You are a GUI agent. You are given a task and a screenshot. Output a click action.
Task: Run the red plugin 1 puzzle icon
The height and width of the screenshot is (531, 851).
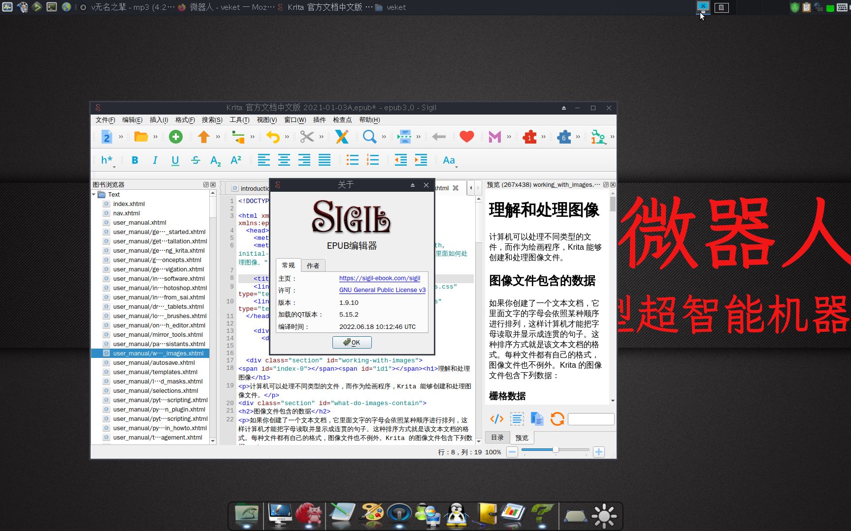point(529,137)
